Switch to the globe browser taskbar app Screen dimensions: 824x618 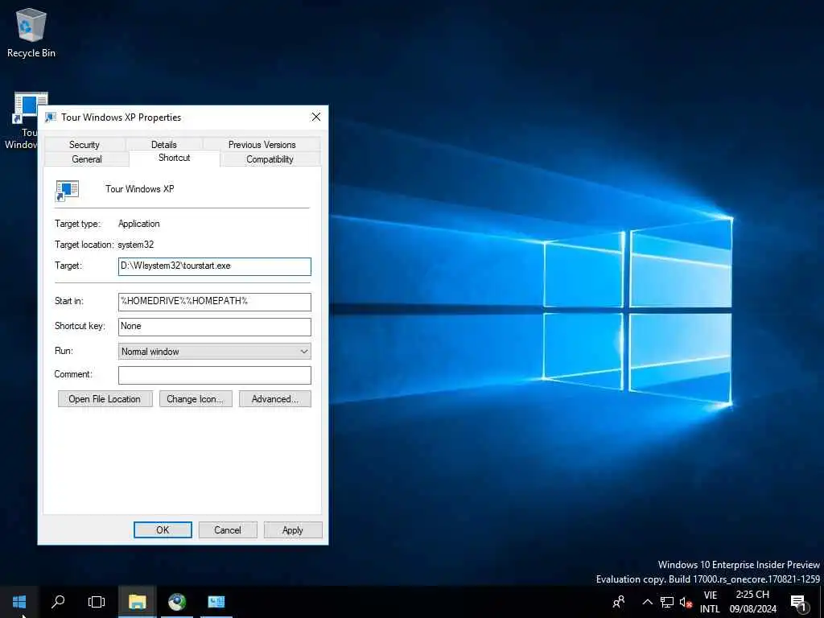coord(177,602)
